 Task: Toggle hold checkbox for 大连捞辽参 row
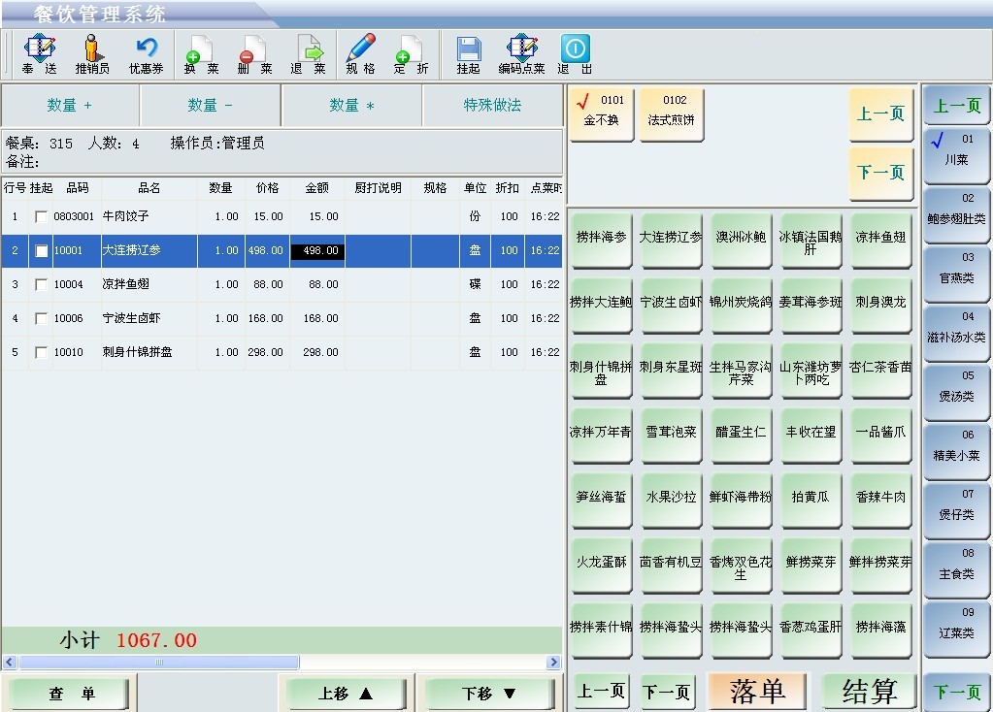(x=41, y=250)
